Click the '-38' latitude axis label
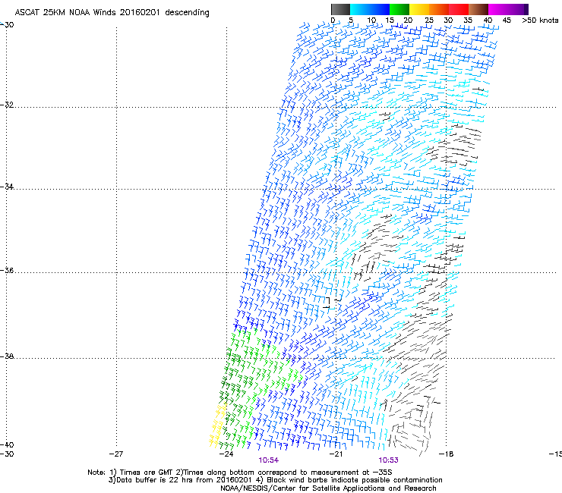This screenshot has height=493, width=562. click(7, 356)
